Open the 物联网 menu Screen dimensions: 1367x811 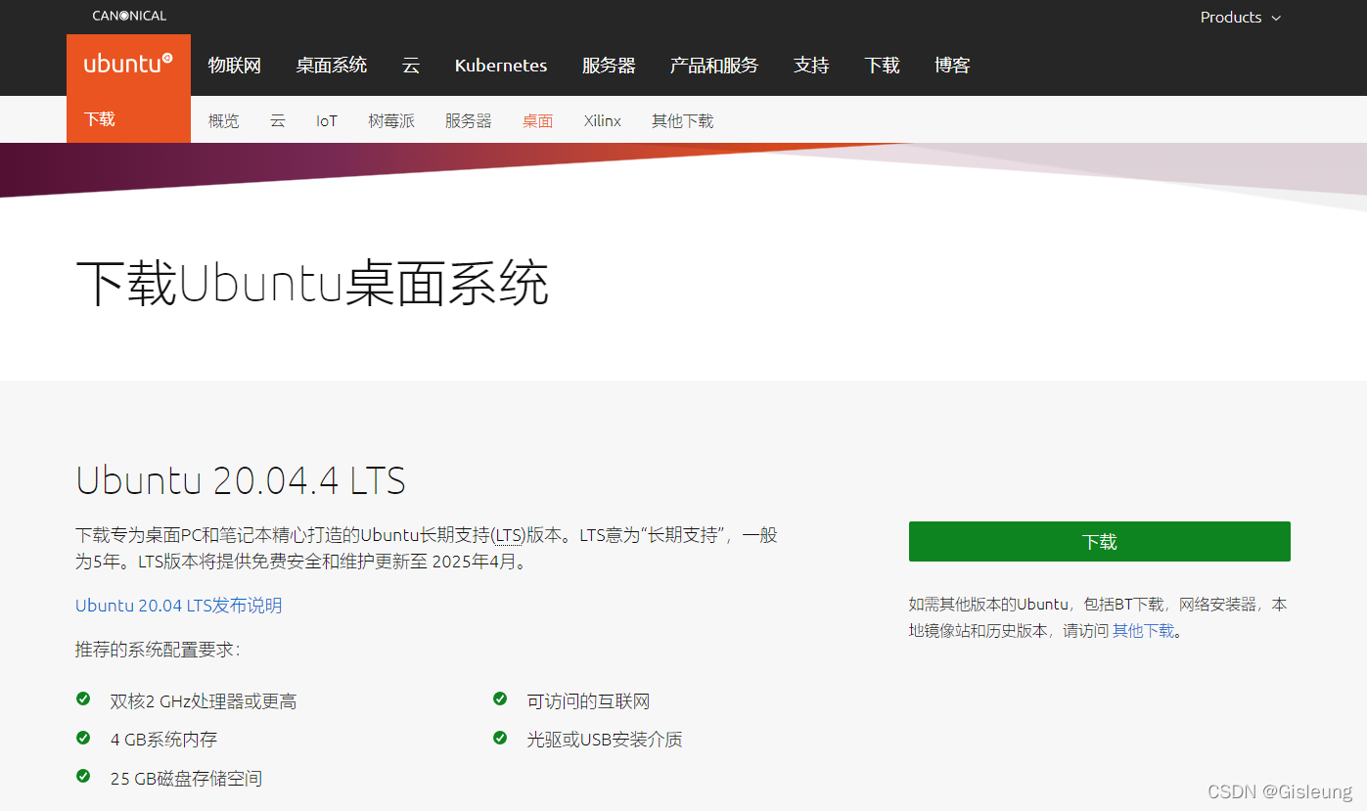point(235,66)
